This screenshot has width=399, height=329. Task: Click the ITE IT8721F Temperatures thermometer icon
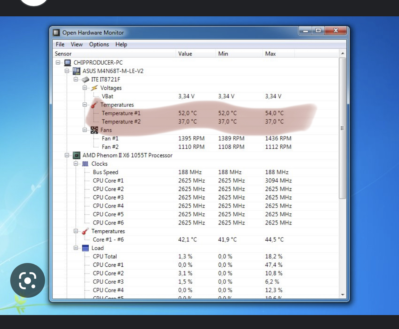94,104
